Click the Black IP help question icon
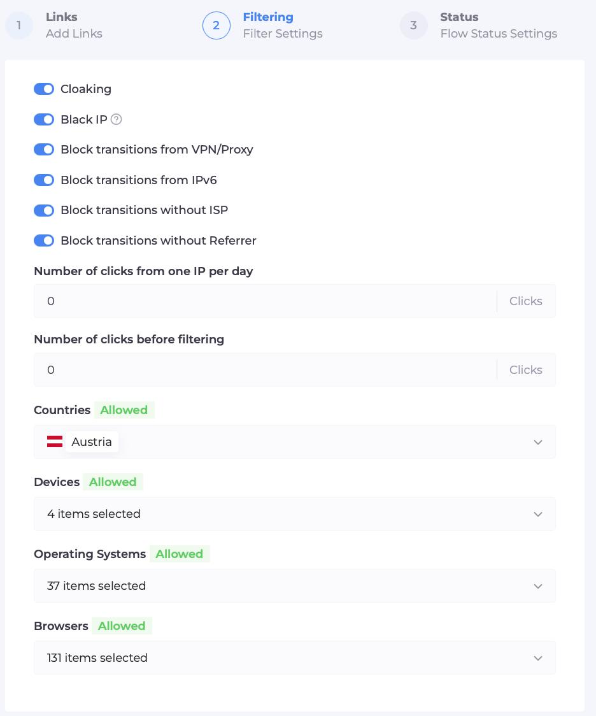The width and height of the screenshot is (596, 716). [x=117, y=119]
